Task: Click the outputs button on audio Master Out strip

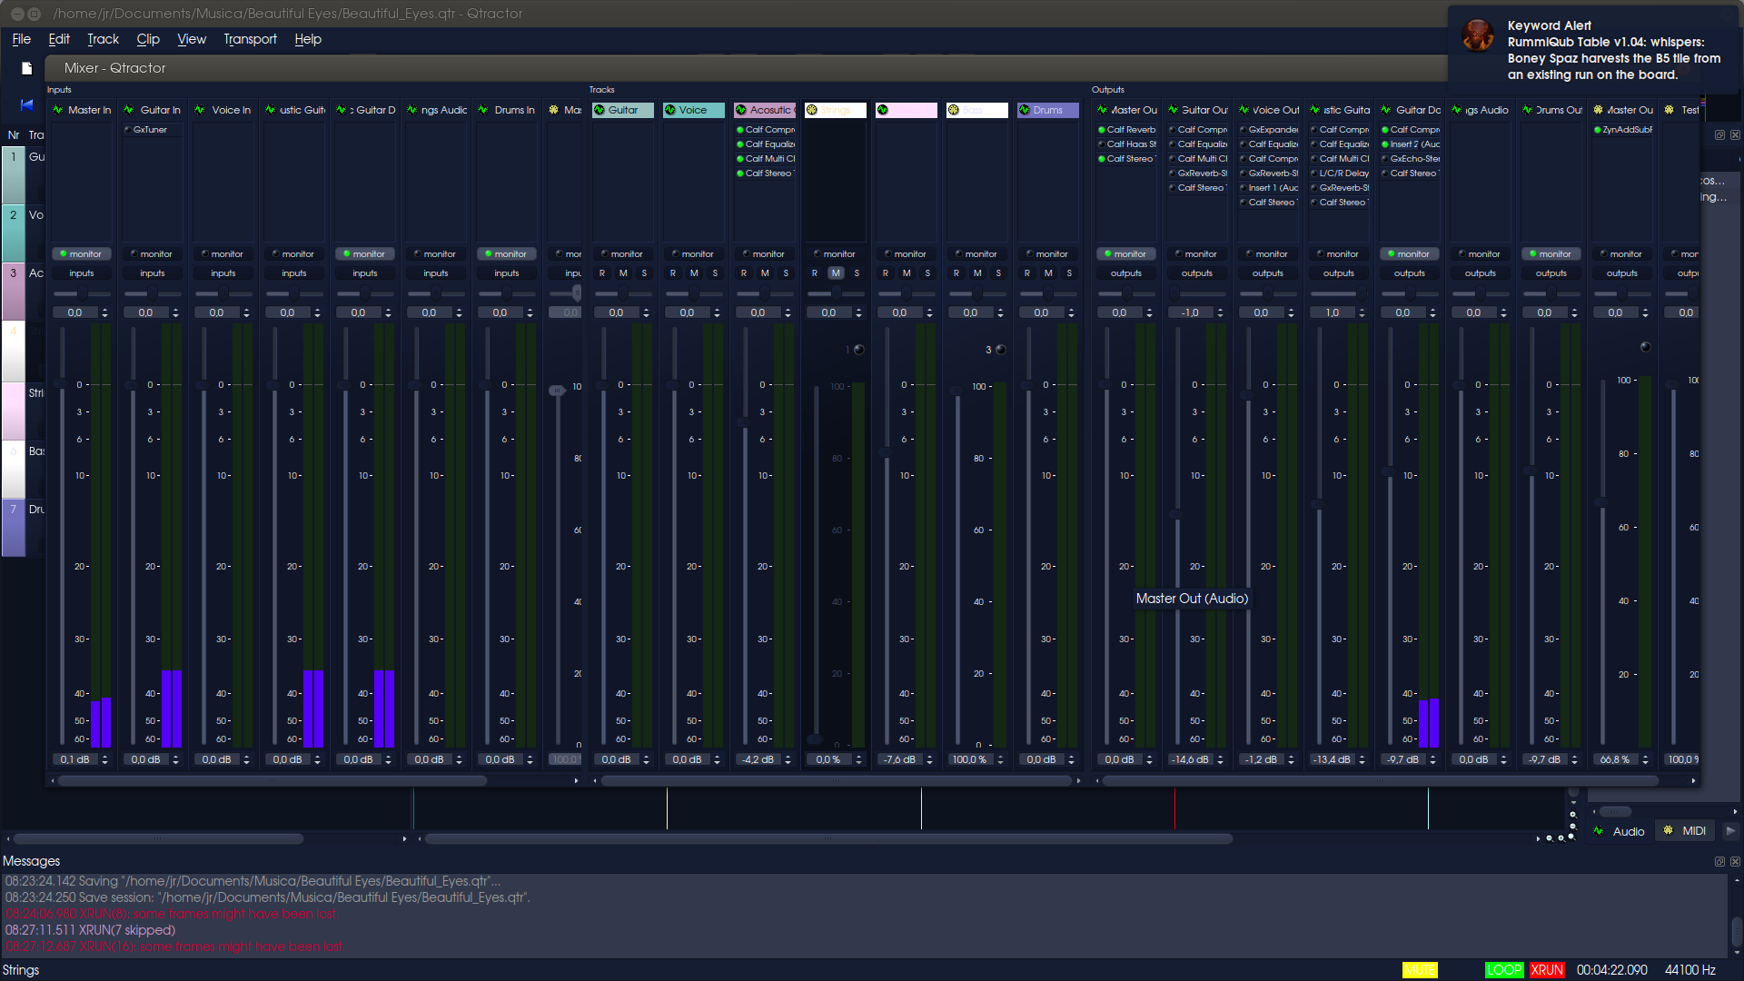Action: point(1126,273)
